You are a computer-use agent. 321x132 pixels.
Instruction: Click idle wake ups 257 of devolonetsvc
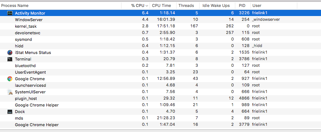point(229,33)
